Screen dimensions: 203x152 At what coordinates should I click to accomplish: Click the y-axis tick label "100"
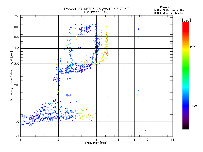tap(17, 122)
